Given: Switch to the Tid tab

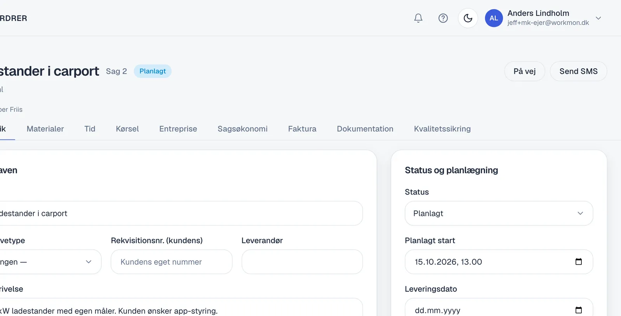Looking at the screenshot, I should click(x=90, y=129).
